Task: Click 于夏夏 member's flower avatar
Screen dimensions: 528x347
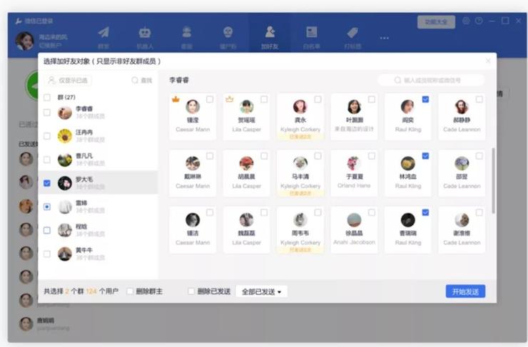Action: tap(354, 163)
